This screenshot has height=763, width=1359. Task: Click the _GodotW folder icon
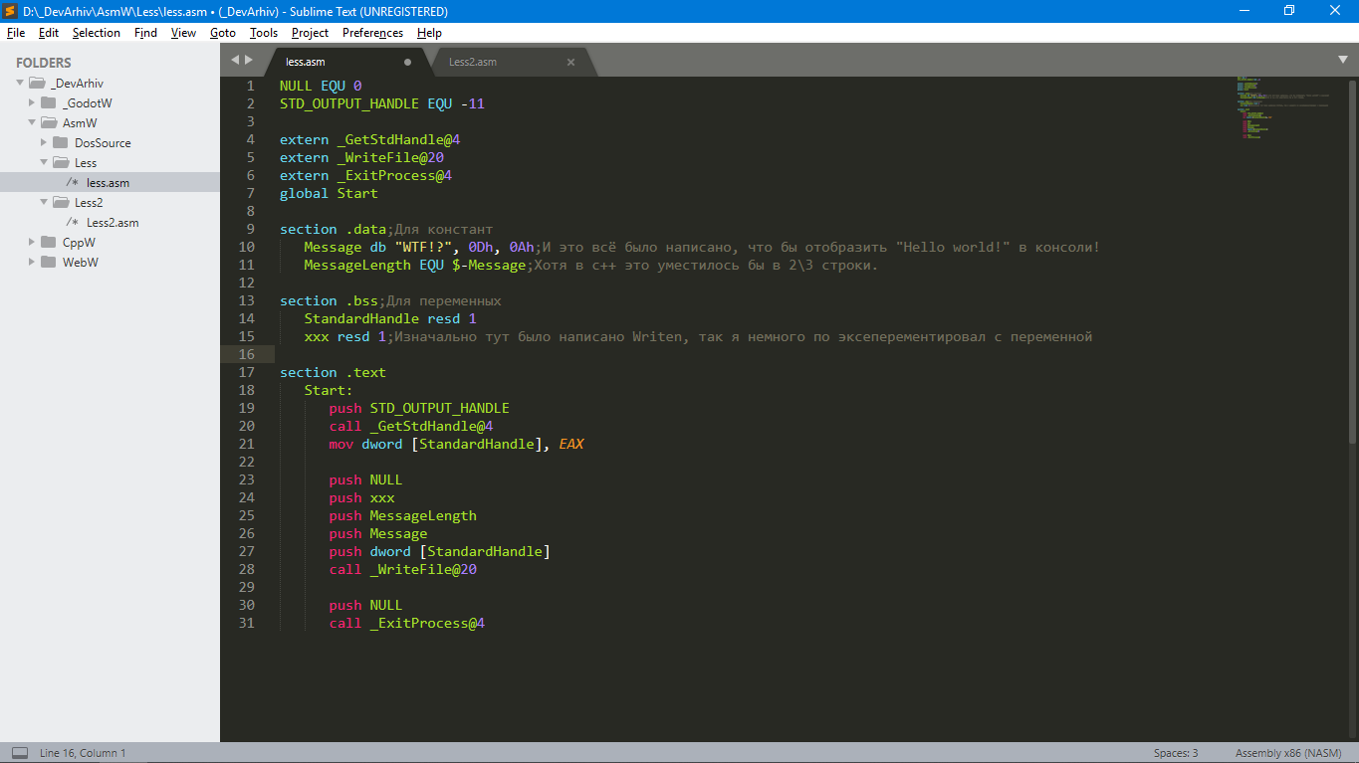pyautogui.click(x=49, y=102)
